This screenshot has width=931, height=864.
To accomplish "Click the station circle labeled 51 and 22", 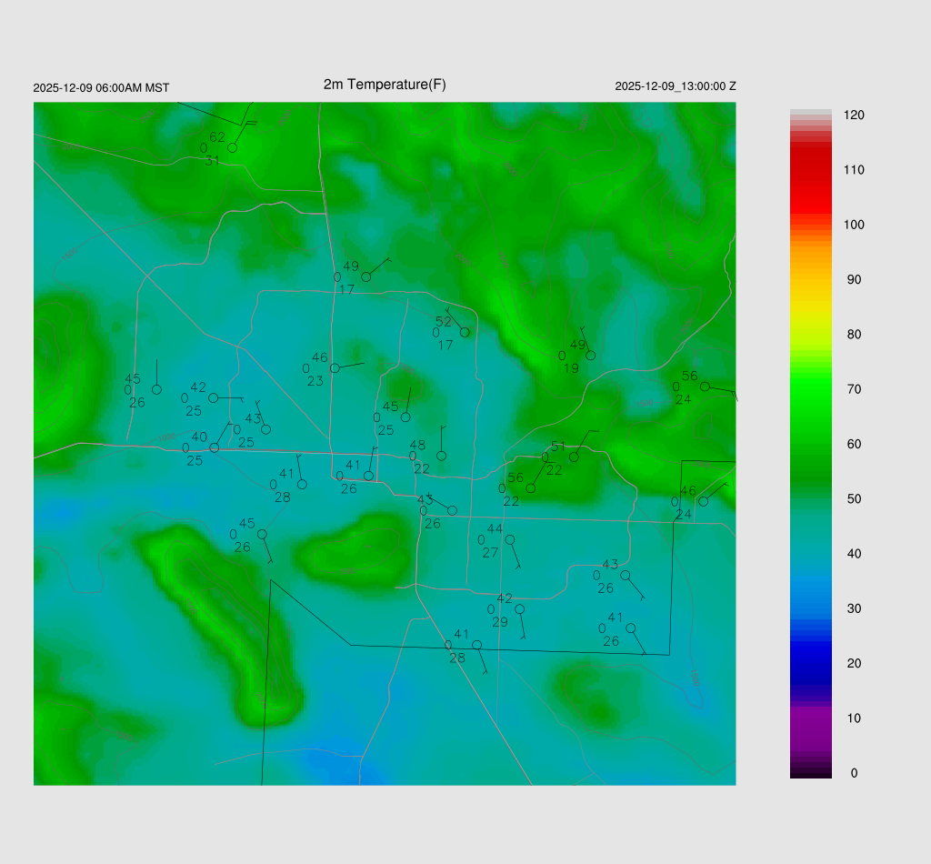I will tap(574, 457).
